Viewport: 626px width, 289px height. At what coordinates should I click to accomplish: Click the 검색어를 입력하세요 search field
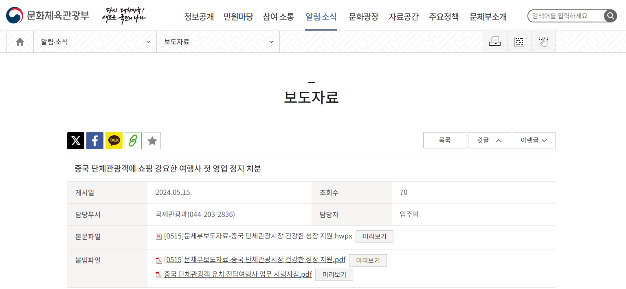(566, 16)
